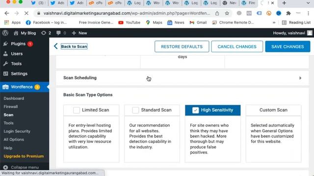
Task: Click the WordPress logo icon
Action: [5, 33]
